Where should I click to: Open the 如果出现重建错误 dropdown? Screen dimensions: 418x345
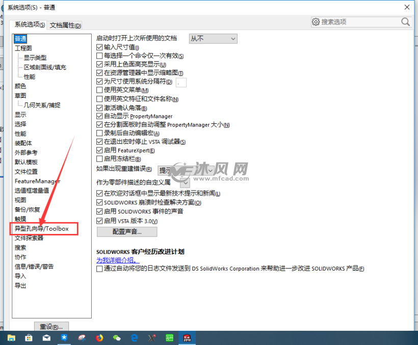click(187, 170)
